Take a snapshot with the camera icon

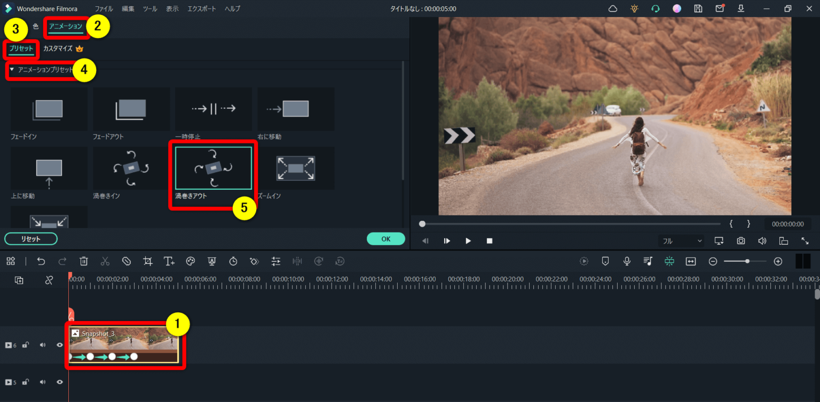[741, 241]
